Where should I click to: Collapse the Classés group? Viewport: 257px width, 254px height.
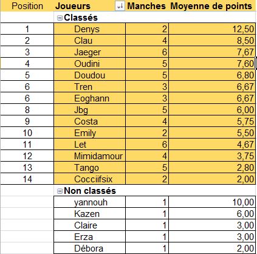[x=60, y=18]
